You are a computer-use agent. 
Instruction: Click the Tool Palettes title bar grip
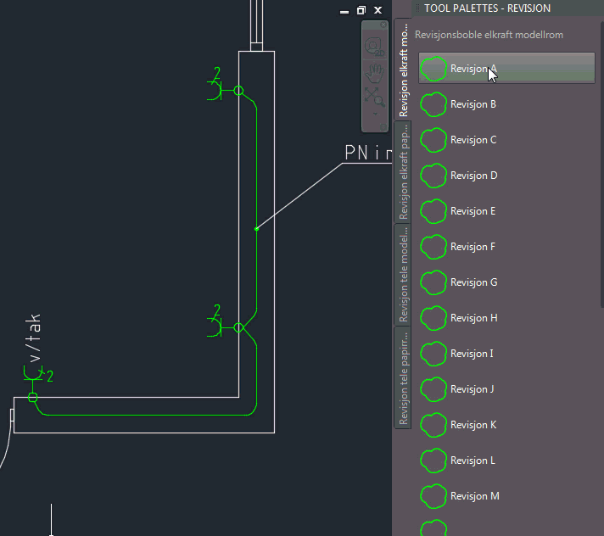417,8
